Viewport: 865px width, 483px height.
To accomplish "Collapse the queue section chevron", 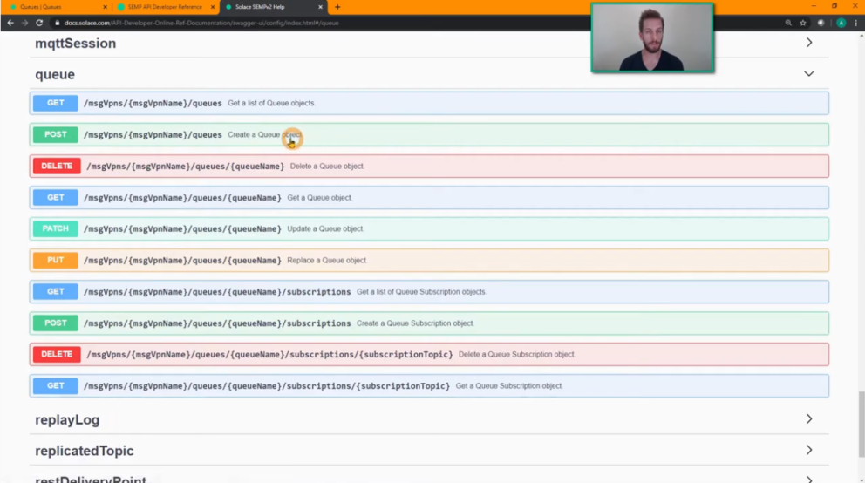I will click(x=808, y=74).
